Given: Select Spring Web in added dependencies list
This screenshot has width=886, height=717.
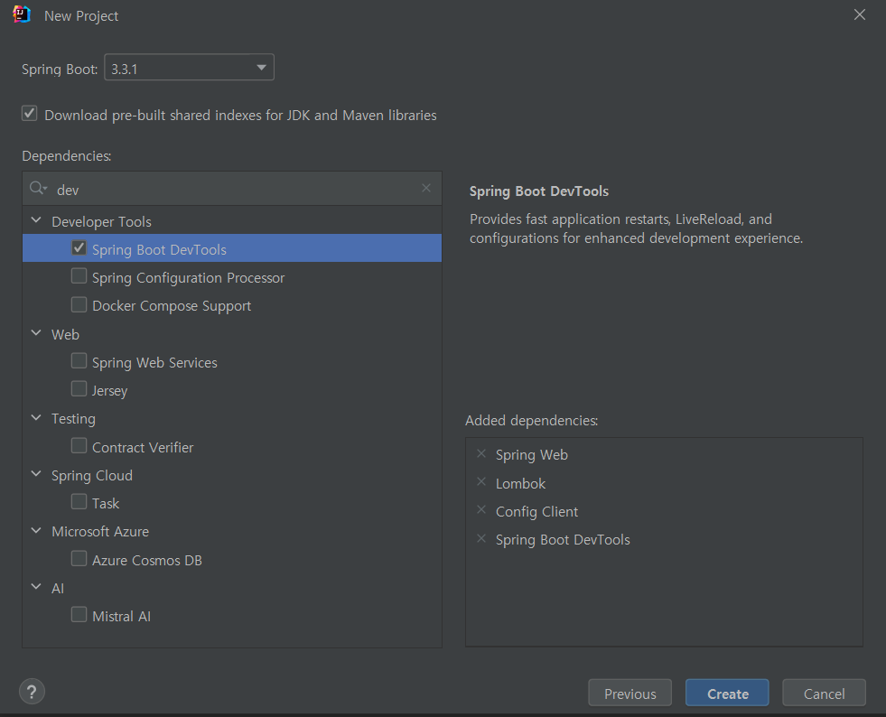Looking at the screenshot, I should tap(532, 455).
